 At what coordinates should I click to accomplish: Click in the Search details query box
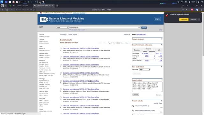tap(147, 87)
